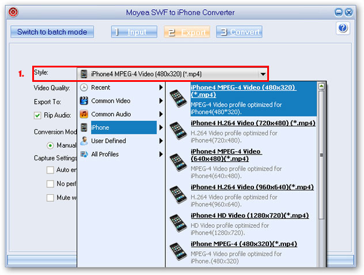
Task: Close the converter window
Action: coord(348,12)
